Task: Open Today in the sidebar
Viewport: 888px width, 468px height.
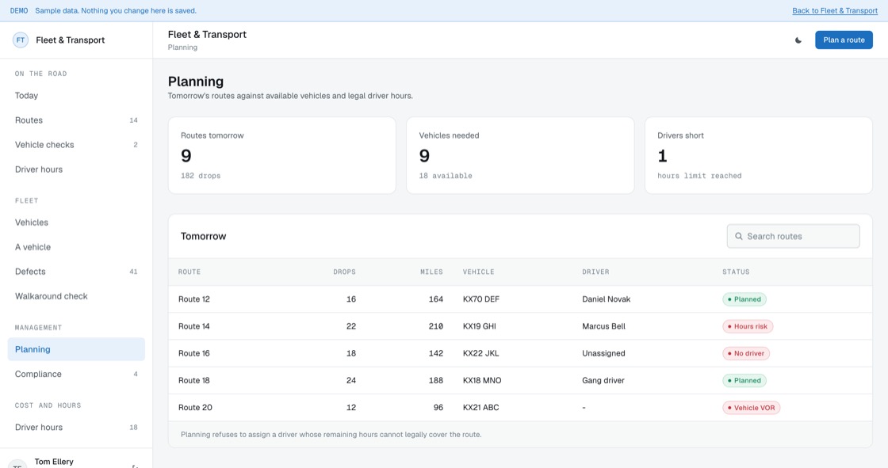Action: pyautogui.click(x=76, y=96)
